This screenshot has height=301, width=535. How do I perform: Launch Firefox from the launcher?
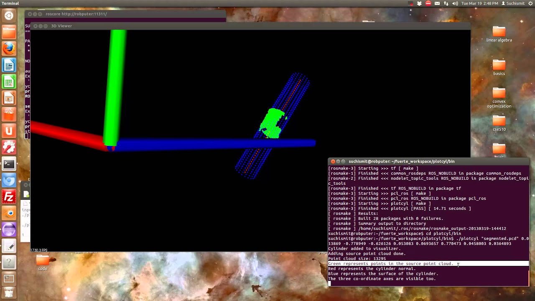coord(9,48)
